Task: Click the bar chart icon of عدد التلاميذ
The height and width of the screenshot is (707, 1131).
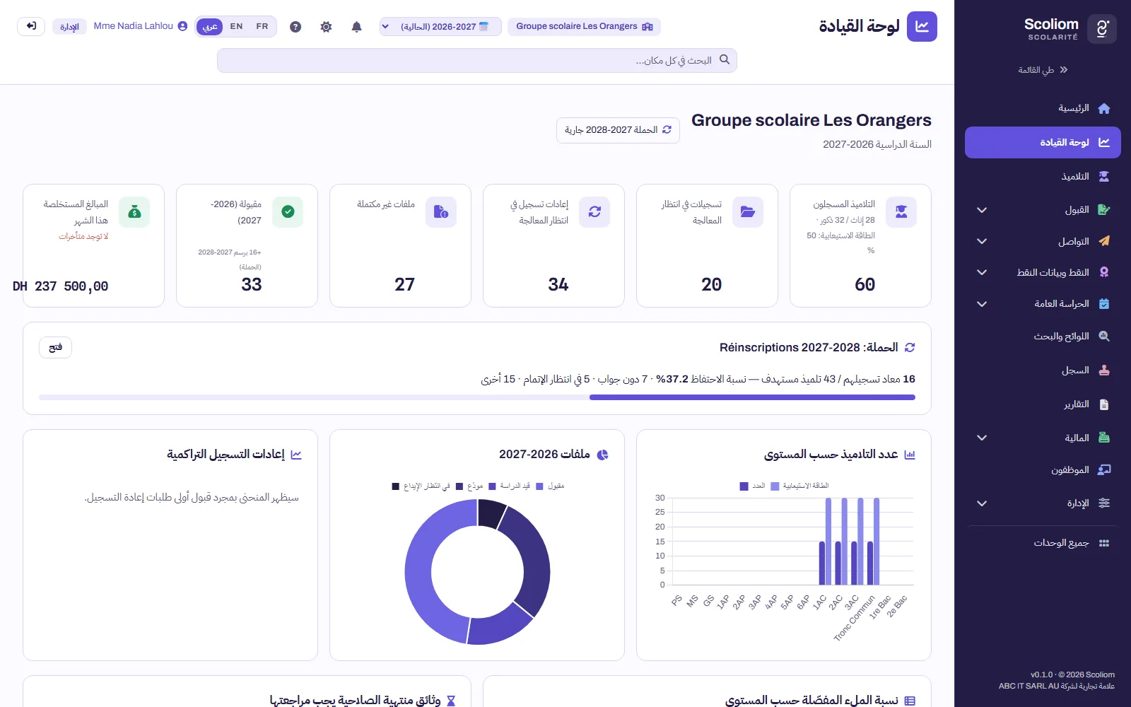Action: (910, 455)
